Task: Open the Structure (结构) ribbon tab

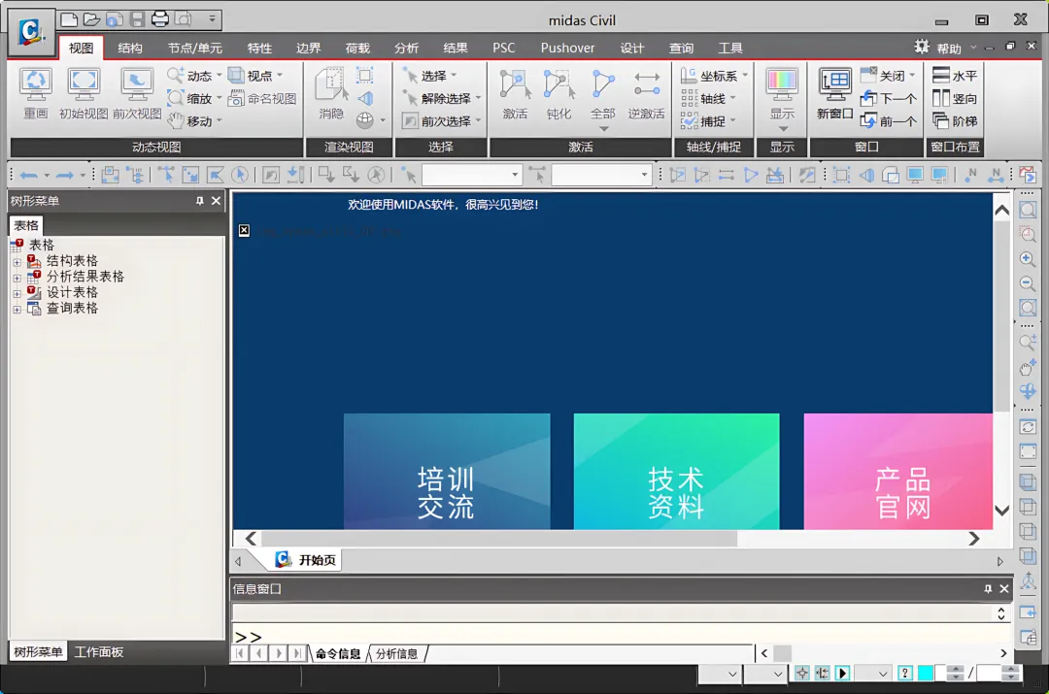Action: coord(130,49)
